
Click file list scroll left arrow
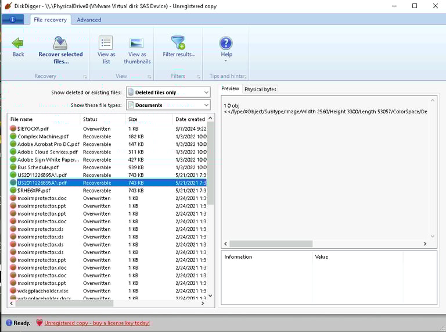point(12,304)
